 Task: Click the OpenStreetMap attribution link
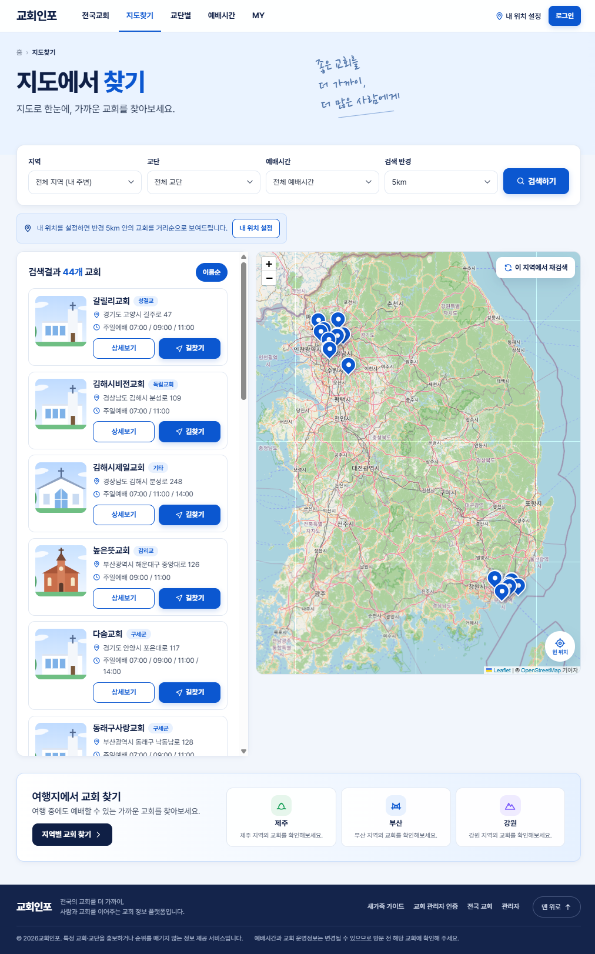coord(540,671)
